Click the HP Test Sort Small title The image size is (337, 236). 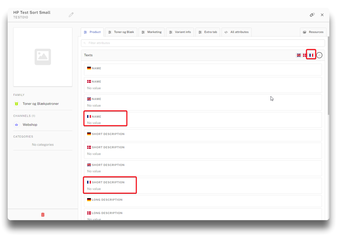[32, 12]
